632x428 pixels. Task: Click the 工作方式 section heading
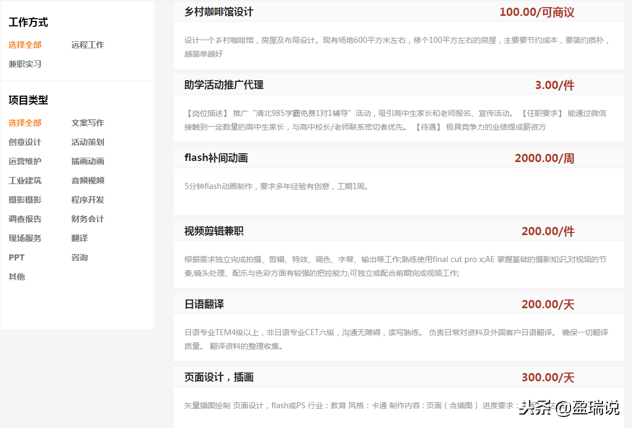pos(28,22)
